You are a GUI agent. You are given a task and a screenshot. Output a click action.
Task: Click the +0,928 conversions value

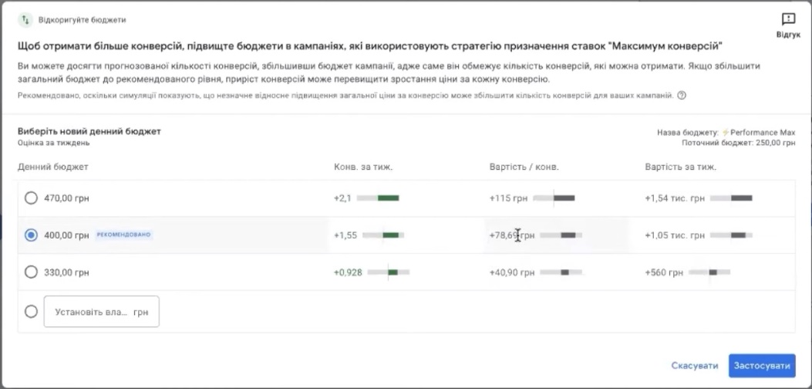coord(348,272)
